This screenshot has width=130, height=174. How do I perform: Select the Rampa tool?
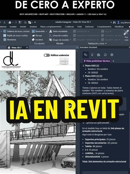(x=37, y=35)
